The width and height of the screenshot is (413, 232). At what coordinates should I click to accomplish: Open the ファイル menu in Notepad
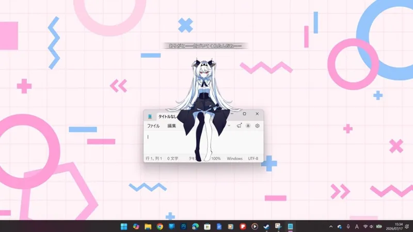pos(153,126)
